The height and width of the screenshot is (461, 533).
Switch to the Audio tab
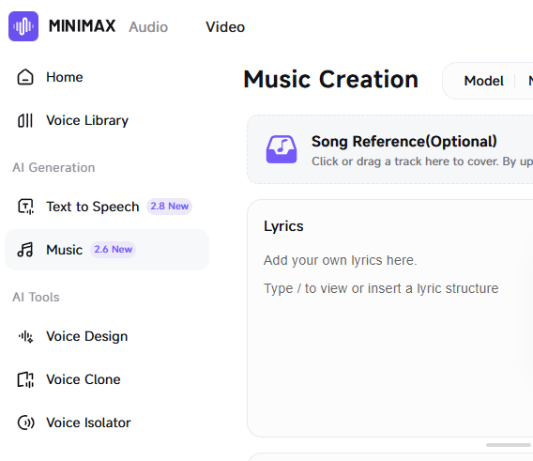point(148,27)
